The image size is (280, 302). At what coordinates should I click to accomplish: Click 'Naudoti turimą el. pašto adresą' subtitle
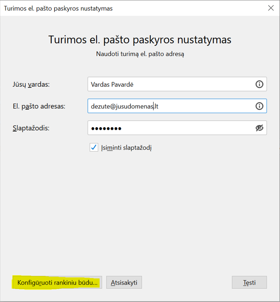pyautogui.click(x=140, y=54)
